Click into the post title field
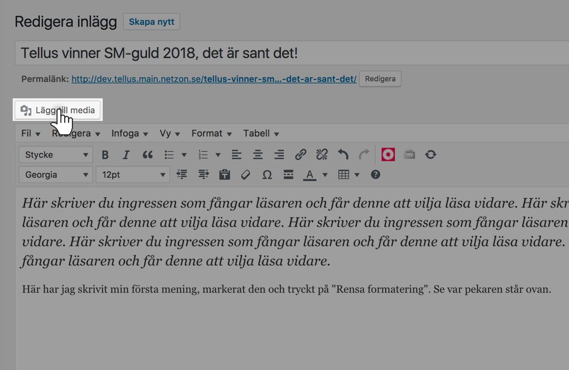 point(292,53)
